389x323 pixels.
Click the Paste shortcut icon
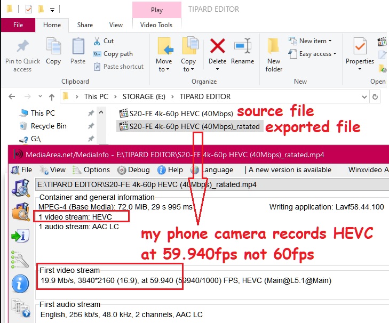97,67
